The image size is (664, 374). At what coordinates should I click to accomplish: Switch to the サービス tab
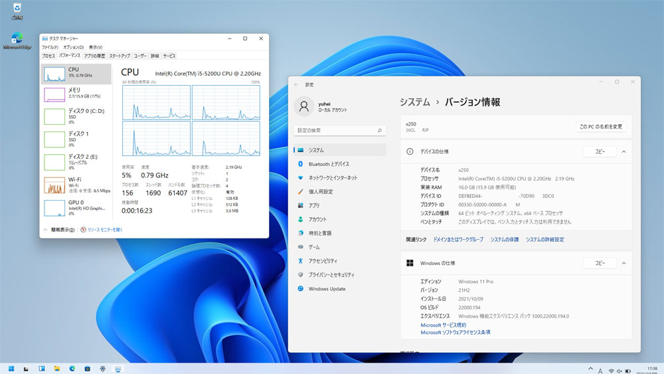click(x=169, y=56)
